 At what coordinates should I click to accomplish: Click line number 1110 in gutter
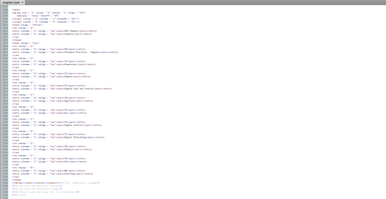coord(5,198)
